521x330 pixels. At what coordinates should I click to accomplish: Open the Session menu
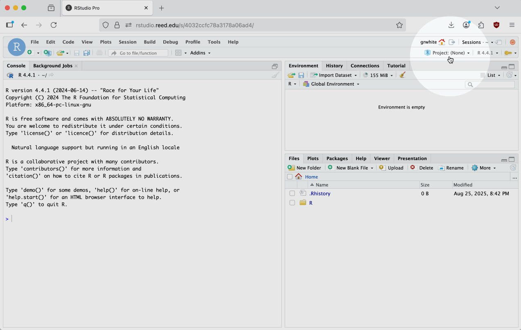127,42
